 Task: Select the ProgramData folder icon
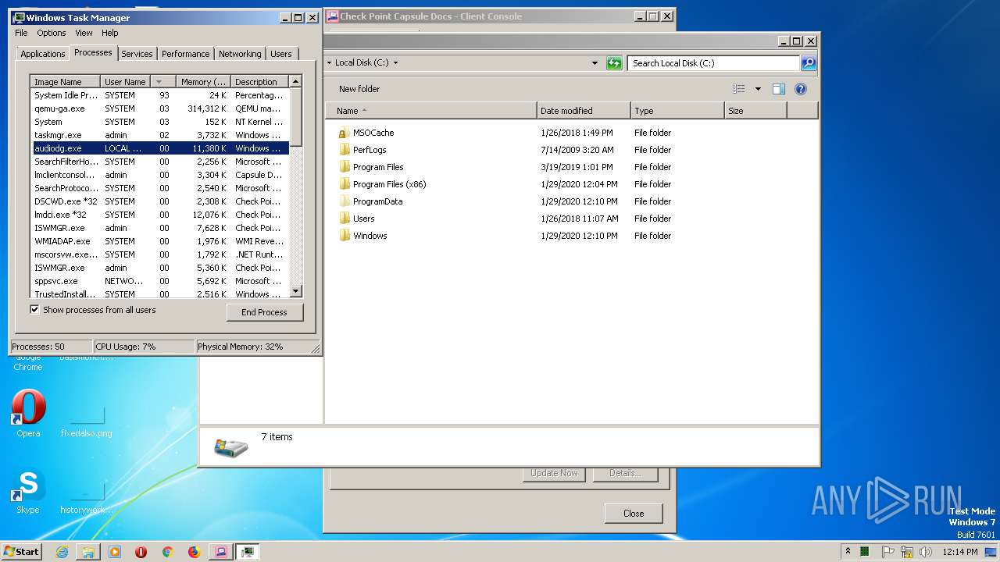[343, 201]
